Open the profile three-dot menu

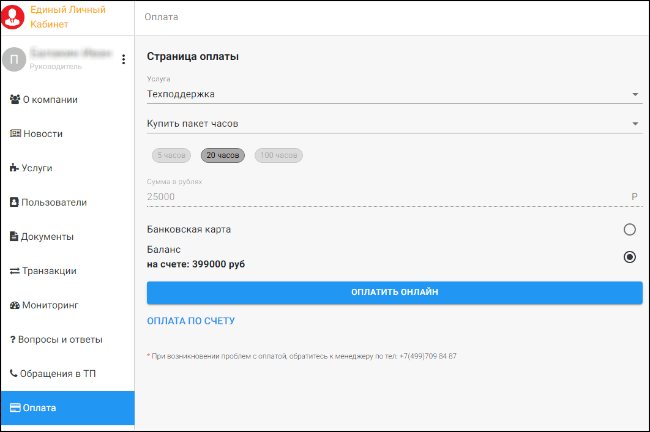pyautogui.click(x=123, y=59)
